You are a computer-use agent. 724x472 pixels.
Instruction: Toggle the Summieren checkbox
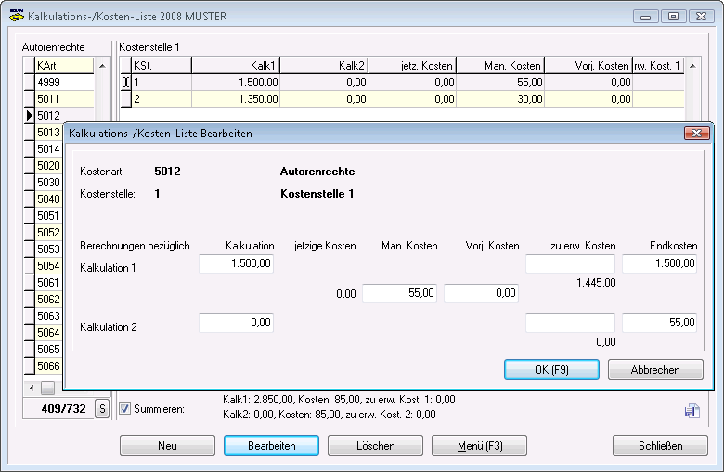[x=125, y=408]
